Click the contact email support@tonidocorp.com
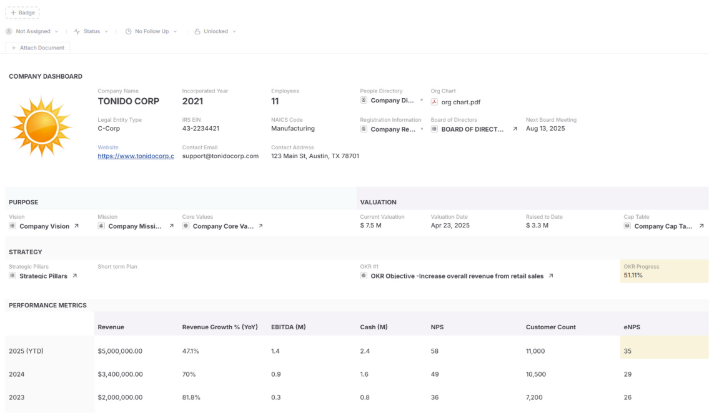 coord(221,156)
